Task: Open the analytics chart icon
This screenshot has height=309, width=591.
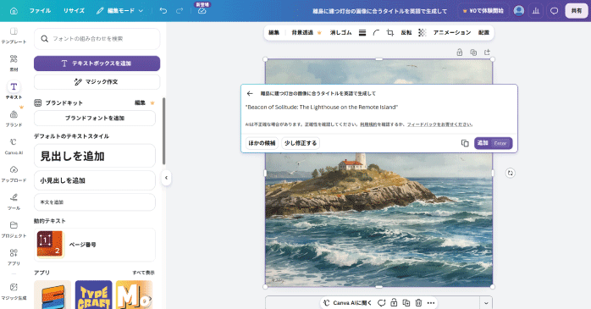Action: [x=536, y=11]
